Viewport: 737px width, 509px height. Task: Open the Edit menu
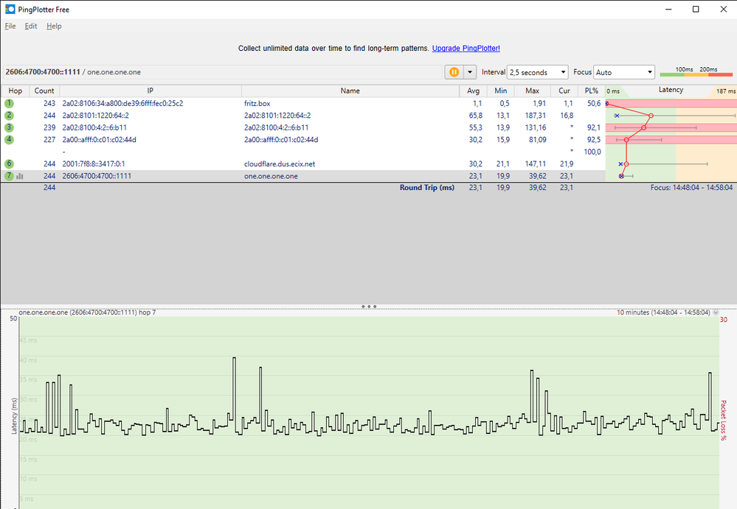click(x=31, y=27)
